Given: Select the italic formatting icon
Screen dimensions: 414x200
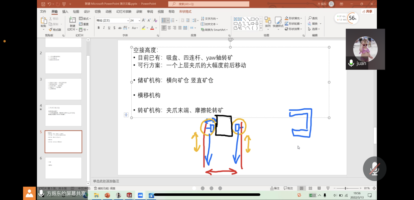Looking at the screenshot, I should pyautogui.click(x=104, y=27).
